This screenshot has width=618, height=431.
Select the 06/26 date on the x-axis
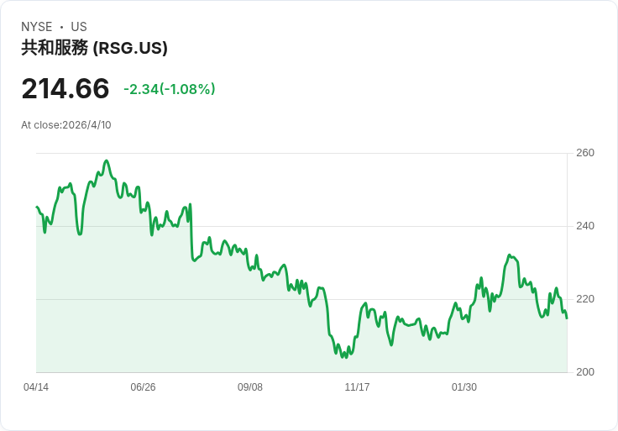143,387
